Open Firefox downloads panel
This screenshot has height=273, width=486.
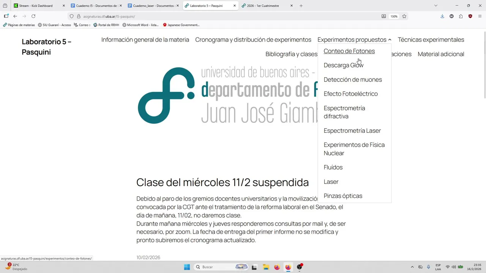point(442,16)
